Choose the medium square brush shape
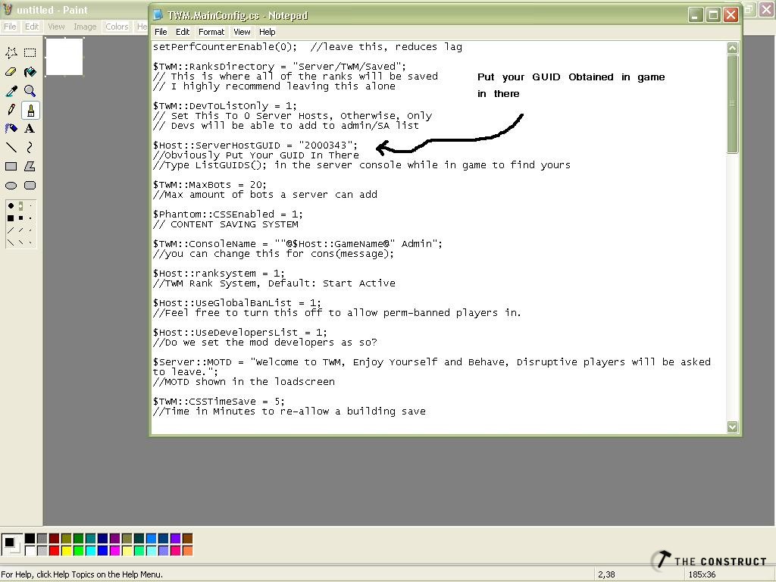Image resolution: width=776 pixels, height=582 pixels. (x=20, y=217)
